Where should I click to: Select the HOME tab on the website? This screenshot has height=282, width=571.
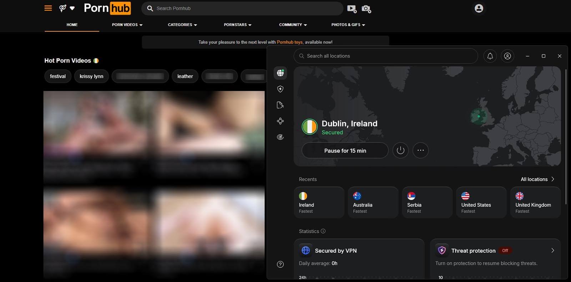(72, 25)
